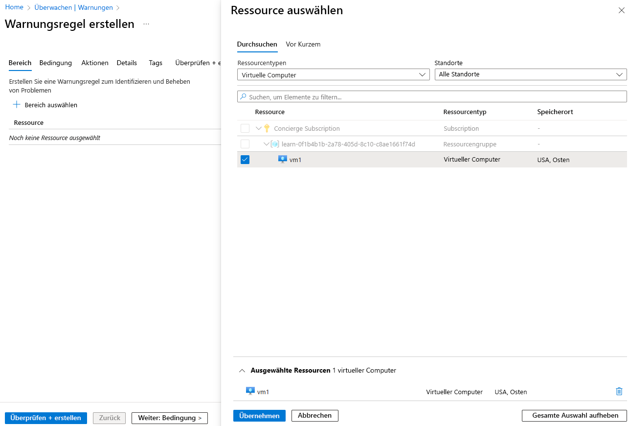Image resolution: width=628 pixels, height=426 pixels.
Task: Open the Überprüfen + erstellen tab
Action: (x=198, y=63)
